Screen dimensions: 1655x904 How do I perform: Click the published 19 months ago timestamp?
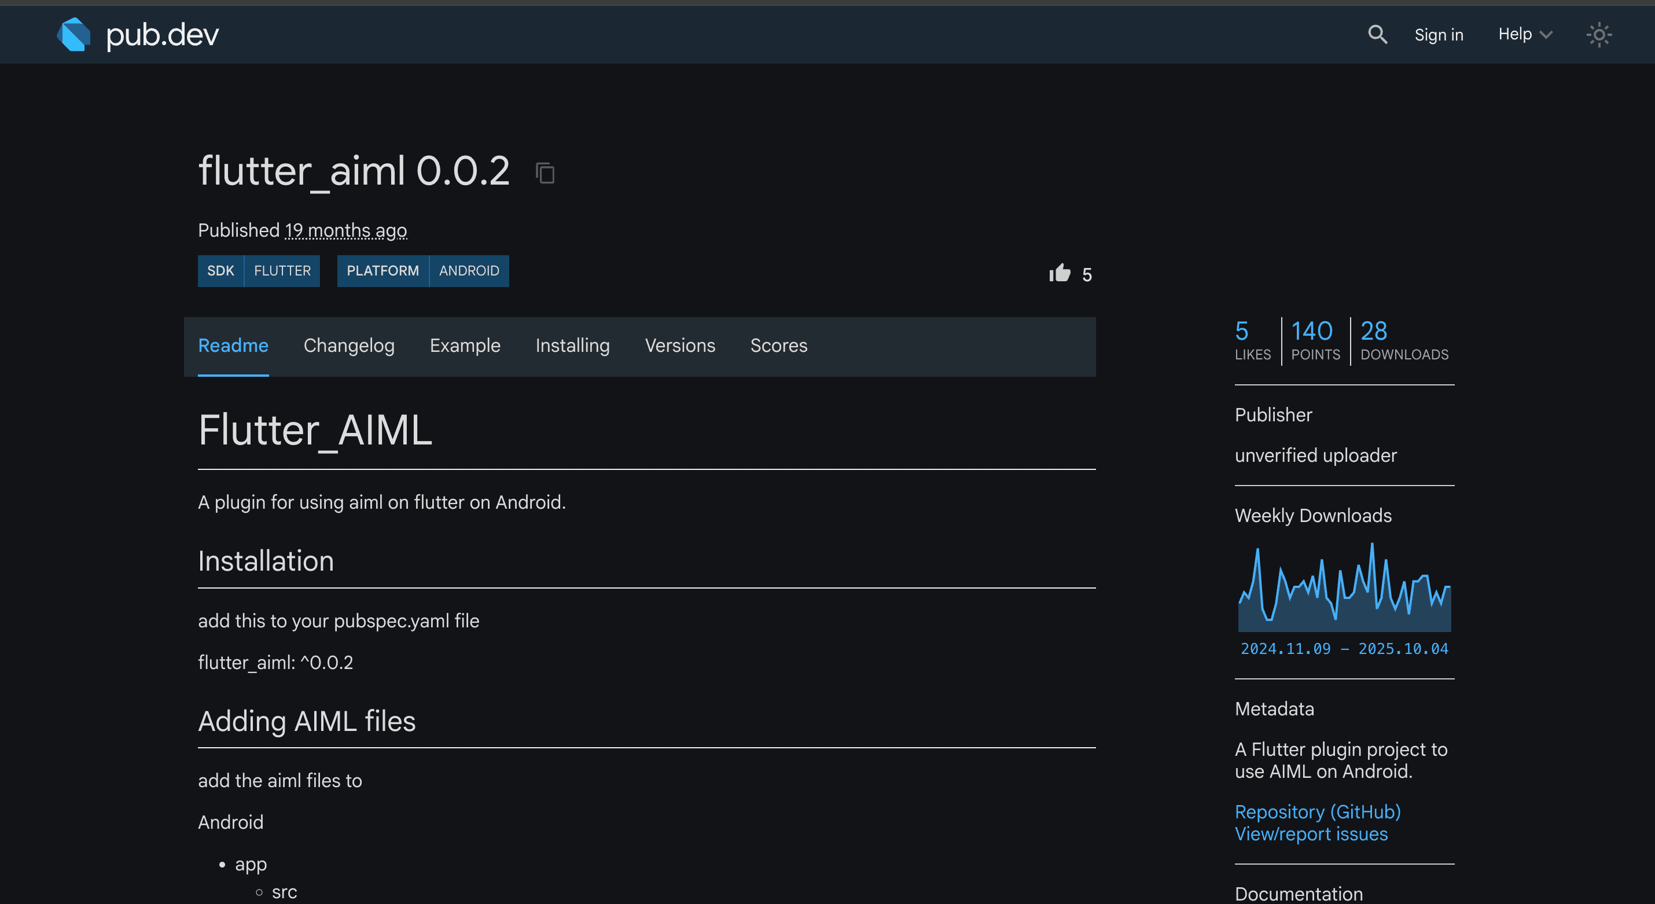click(x=345, y=230)
